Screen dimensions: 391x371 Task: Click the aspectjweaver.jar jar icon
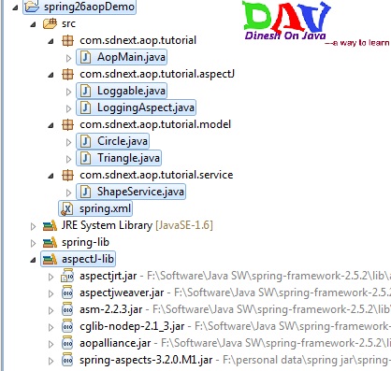click(67, 293)
